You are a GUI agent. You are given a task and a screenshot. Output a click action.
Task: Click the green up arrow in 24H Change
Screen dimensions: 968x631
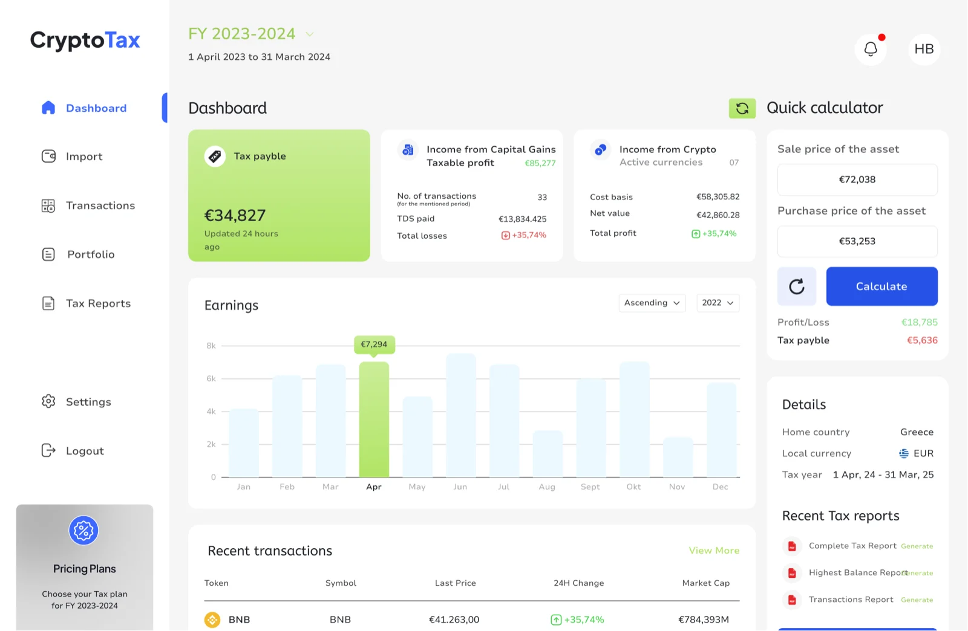coord(556,620)
